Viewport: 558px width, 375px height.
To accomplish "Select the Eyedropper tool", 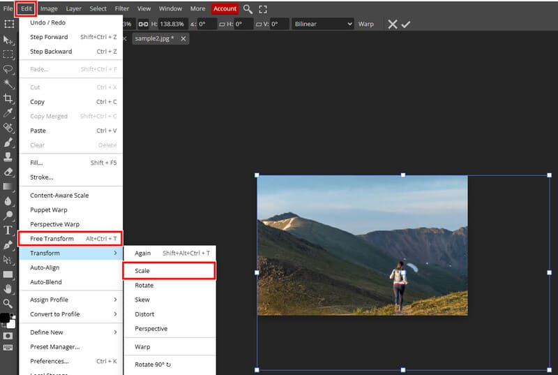I will tap(8, 113).
